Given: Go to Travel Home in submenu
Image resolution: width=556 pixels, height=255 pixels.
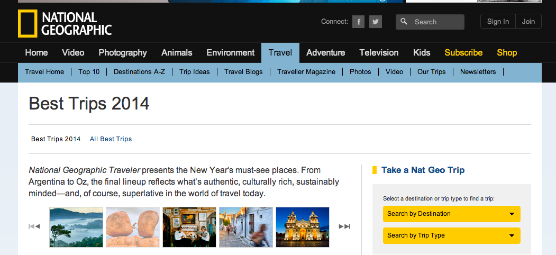Looking at the screenshot, I should tap(44, 71).
